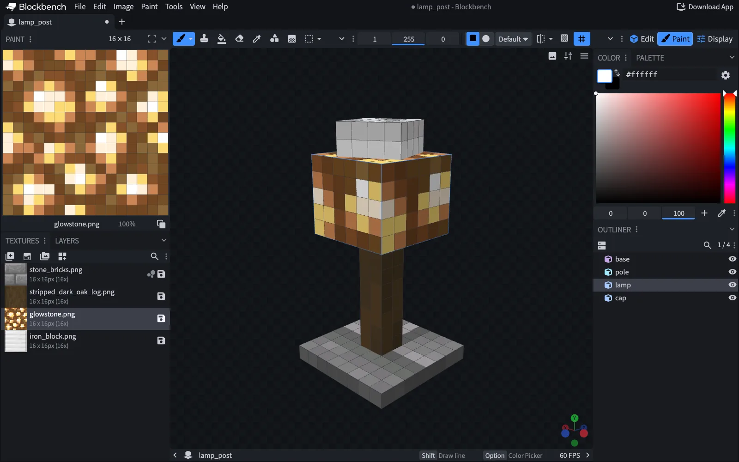Select the Draw Shape tool
Screen dimensions: 739x462
[x=274, y=39]
